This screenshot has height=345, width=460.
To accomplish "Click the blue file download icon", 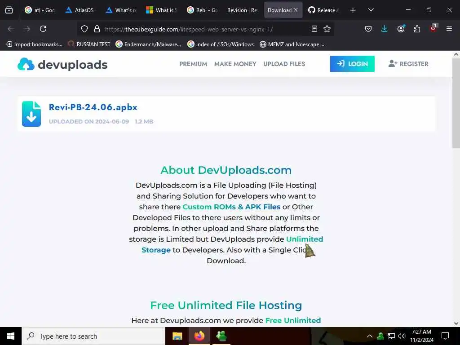I will [31, 114].
